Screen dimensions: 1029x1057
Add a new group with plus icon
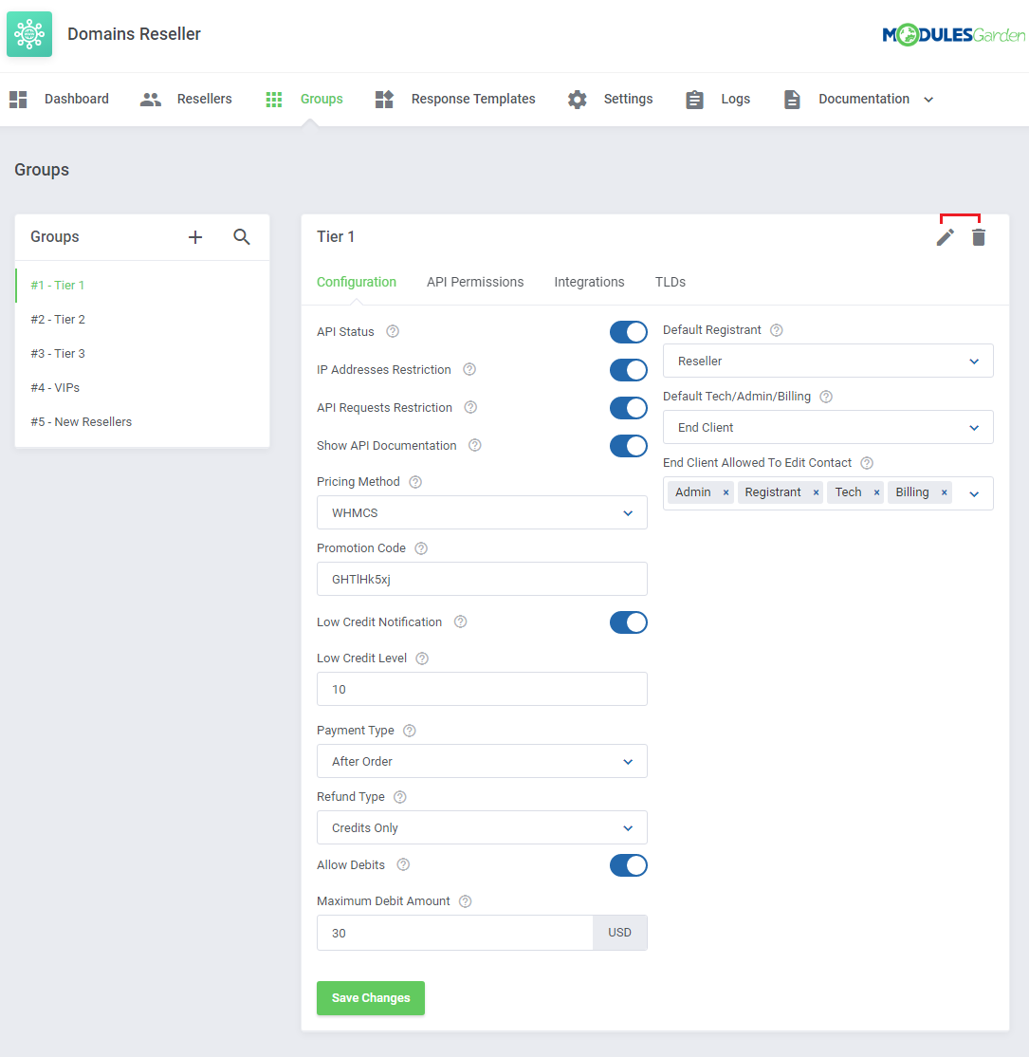click(195, 237)
